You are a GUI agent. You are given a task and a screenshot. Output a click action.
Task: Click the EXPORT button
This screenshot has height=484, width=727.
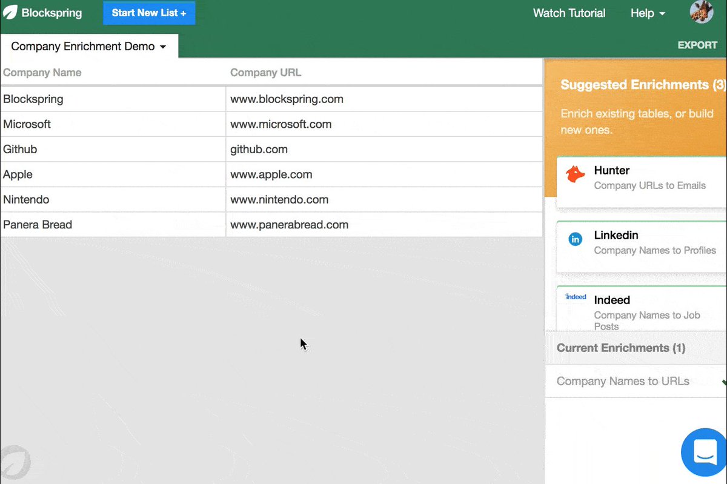coord(697,45)
